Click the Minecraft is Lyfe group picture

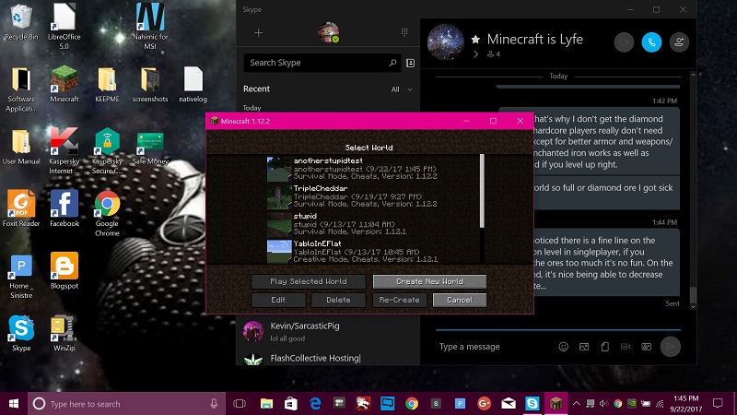446,42
